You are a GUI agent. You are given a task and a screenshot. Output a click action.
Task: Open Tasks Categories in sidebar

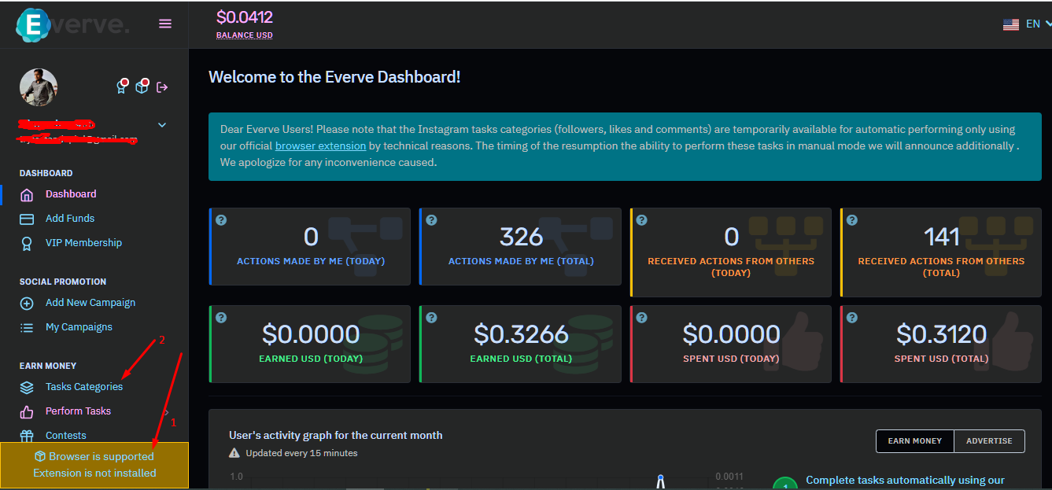coord(84,387)
